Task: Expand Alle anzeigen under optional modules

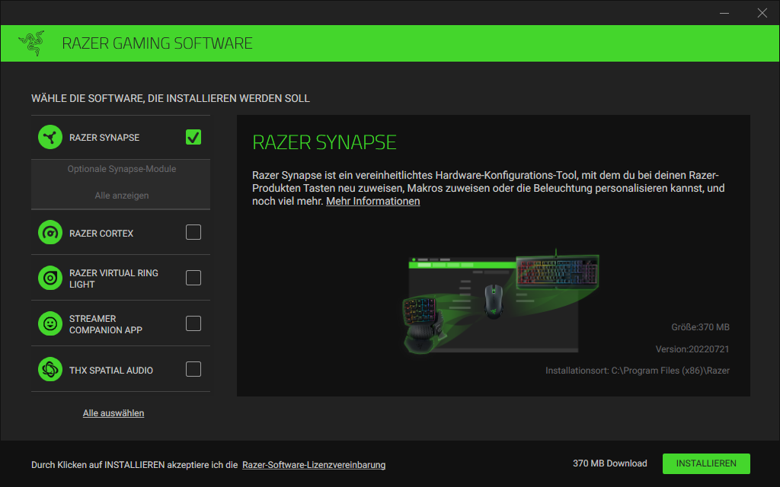Action: click(122, 196)
